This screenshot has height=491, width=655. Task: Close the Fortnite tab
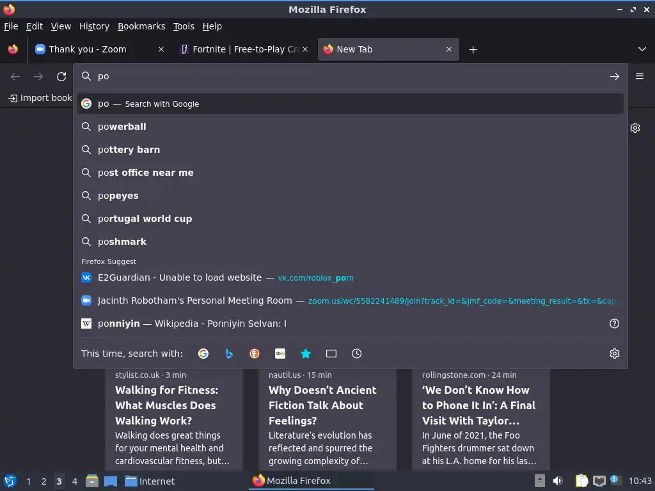[305, 49]
